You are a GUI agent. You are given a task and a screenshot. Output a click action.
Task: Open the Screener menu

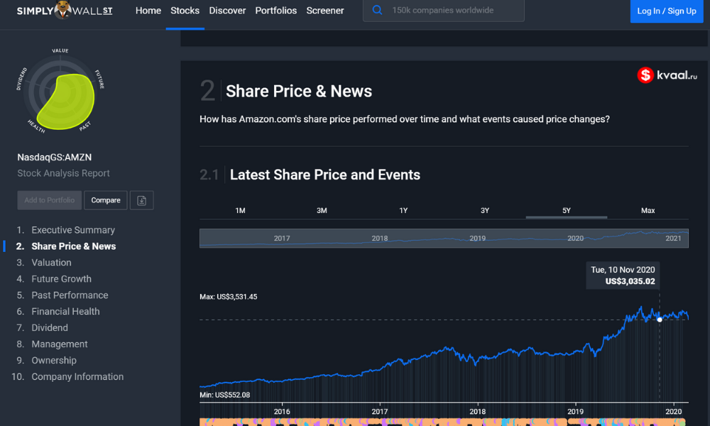coord(325,11)
